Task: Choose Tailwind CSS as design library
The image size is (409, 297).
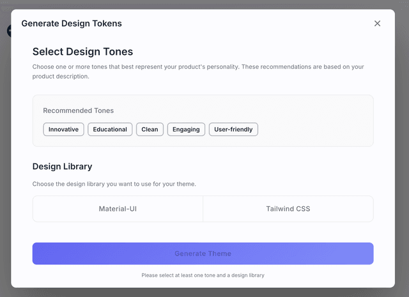Action: 288,209
